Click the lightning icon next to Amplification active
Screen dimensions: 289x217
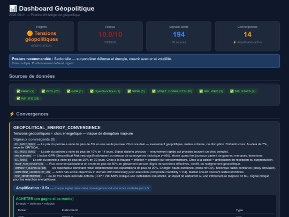pyautogui.click(x=234, y=42)
